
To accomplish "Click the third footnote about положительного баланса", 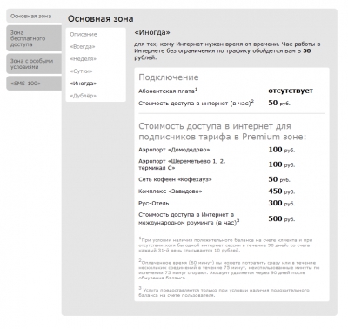I will point(224,292).
